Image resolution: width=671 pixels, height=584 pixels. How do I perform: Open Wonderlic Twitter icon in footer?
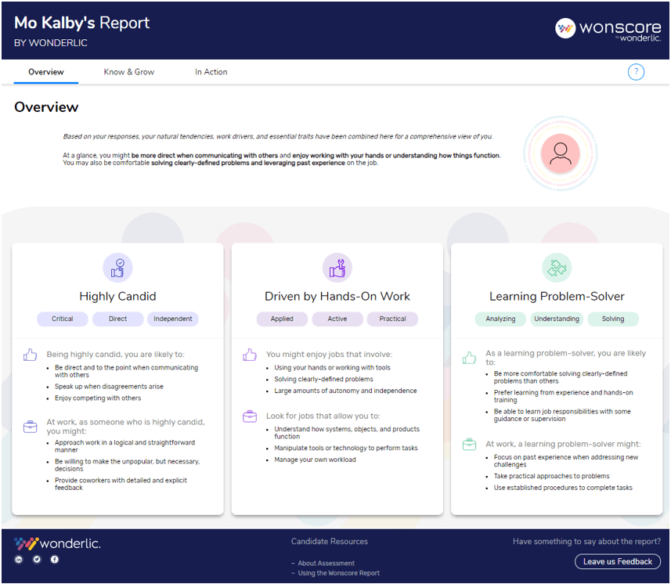[x=37, y=559]
